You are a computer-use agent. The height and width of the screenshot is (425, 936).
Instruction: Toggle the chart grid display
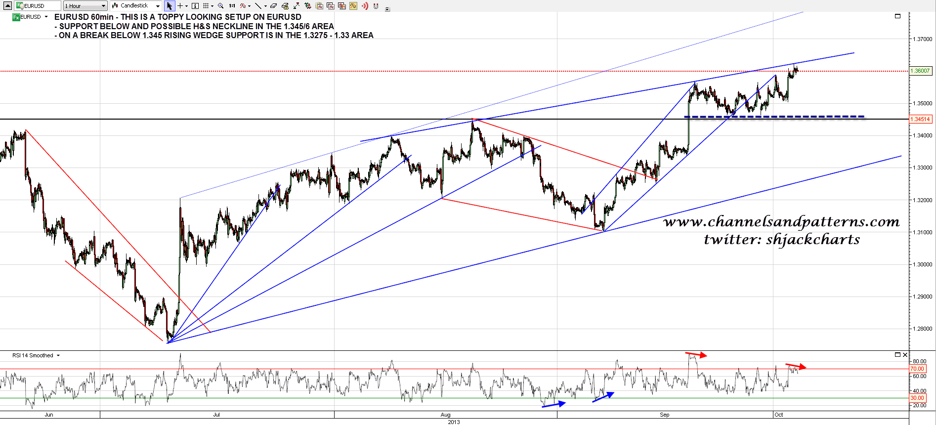(206, 6)
